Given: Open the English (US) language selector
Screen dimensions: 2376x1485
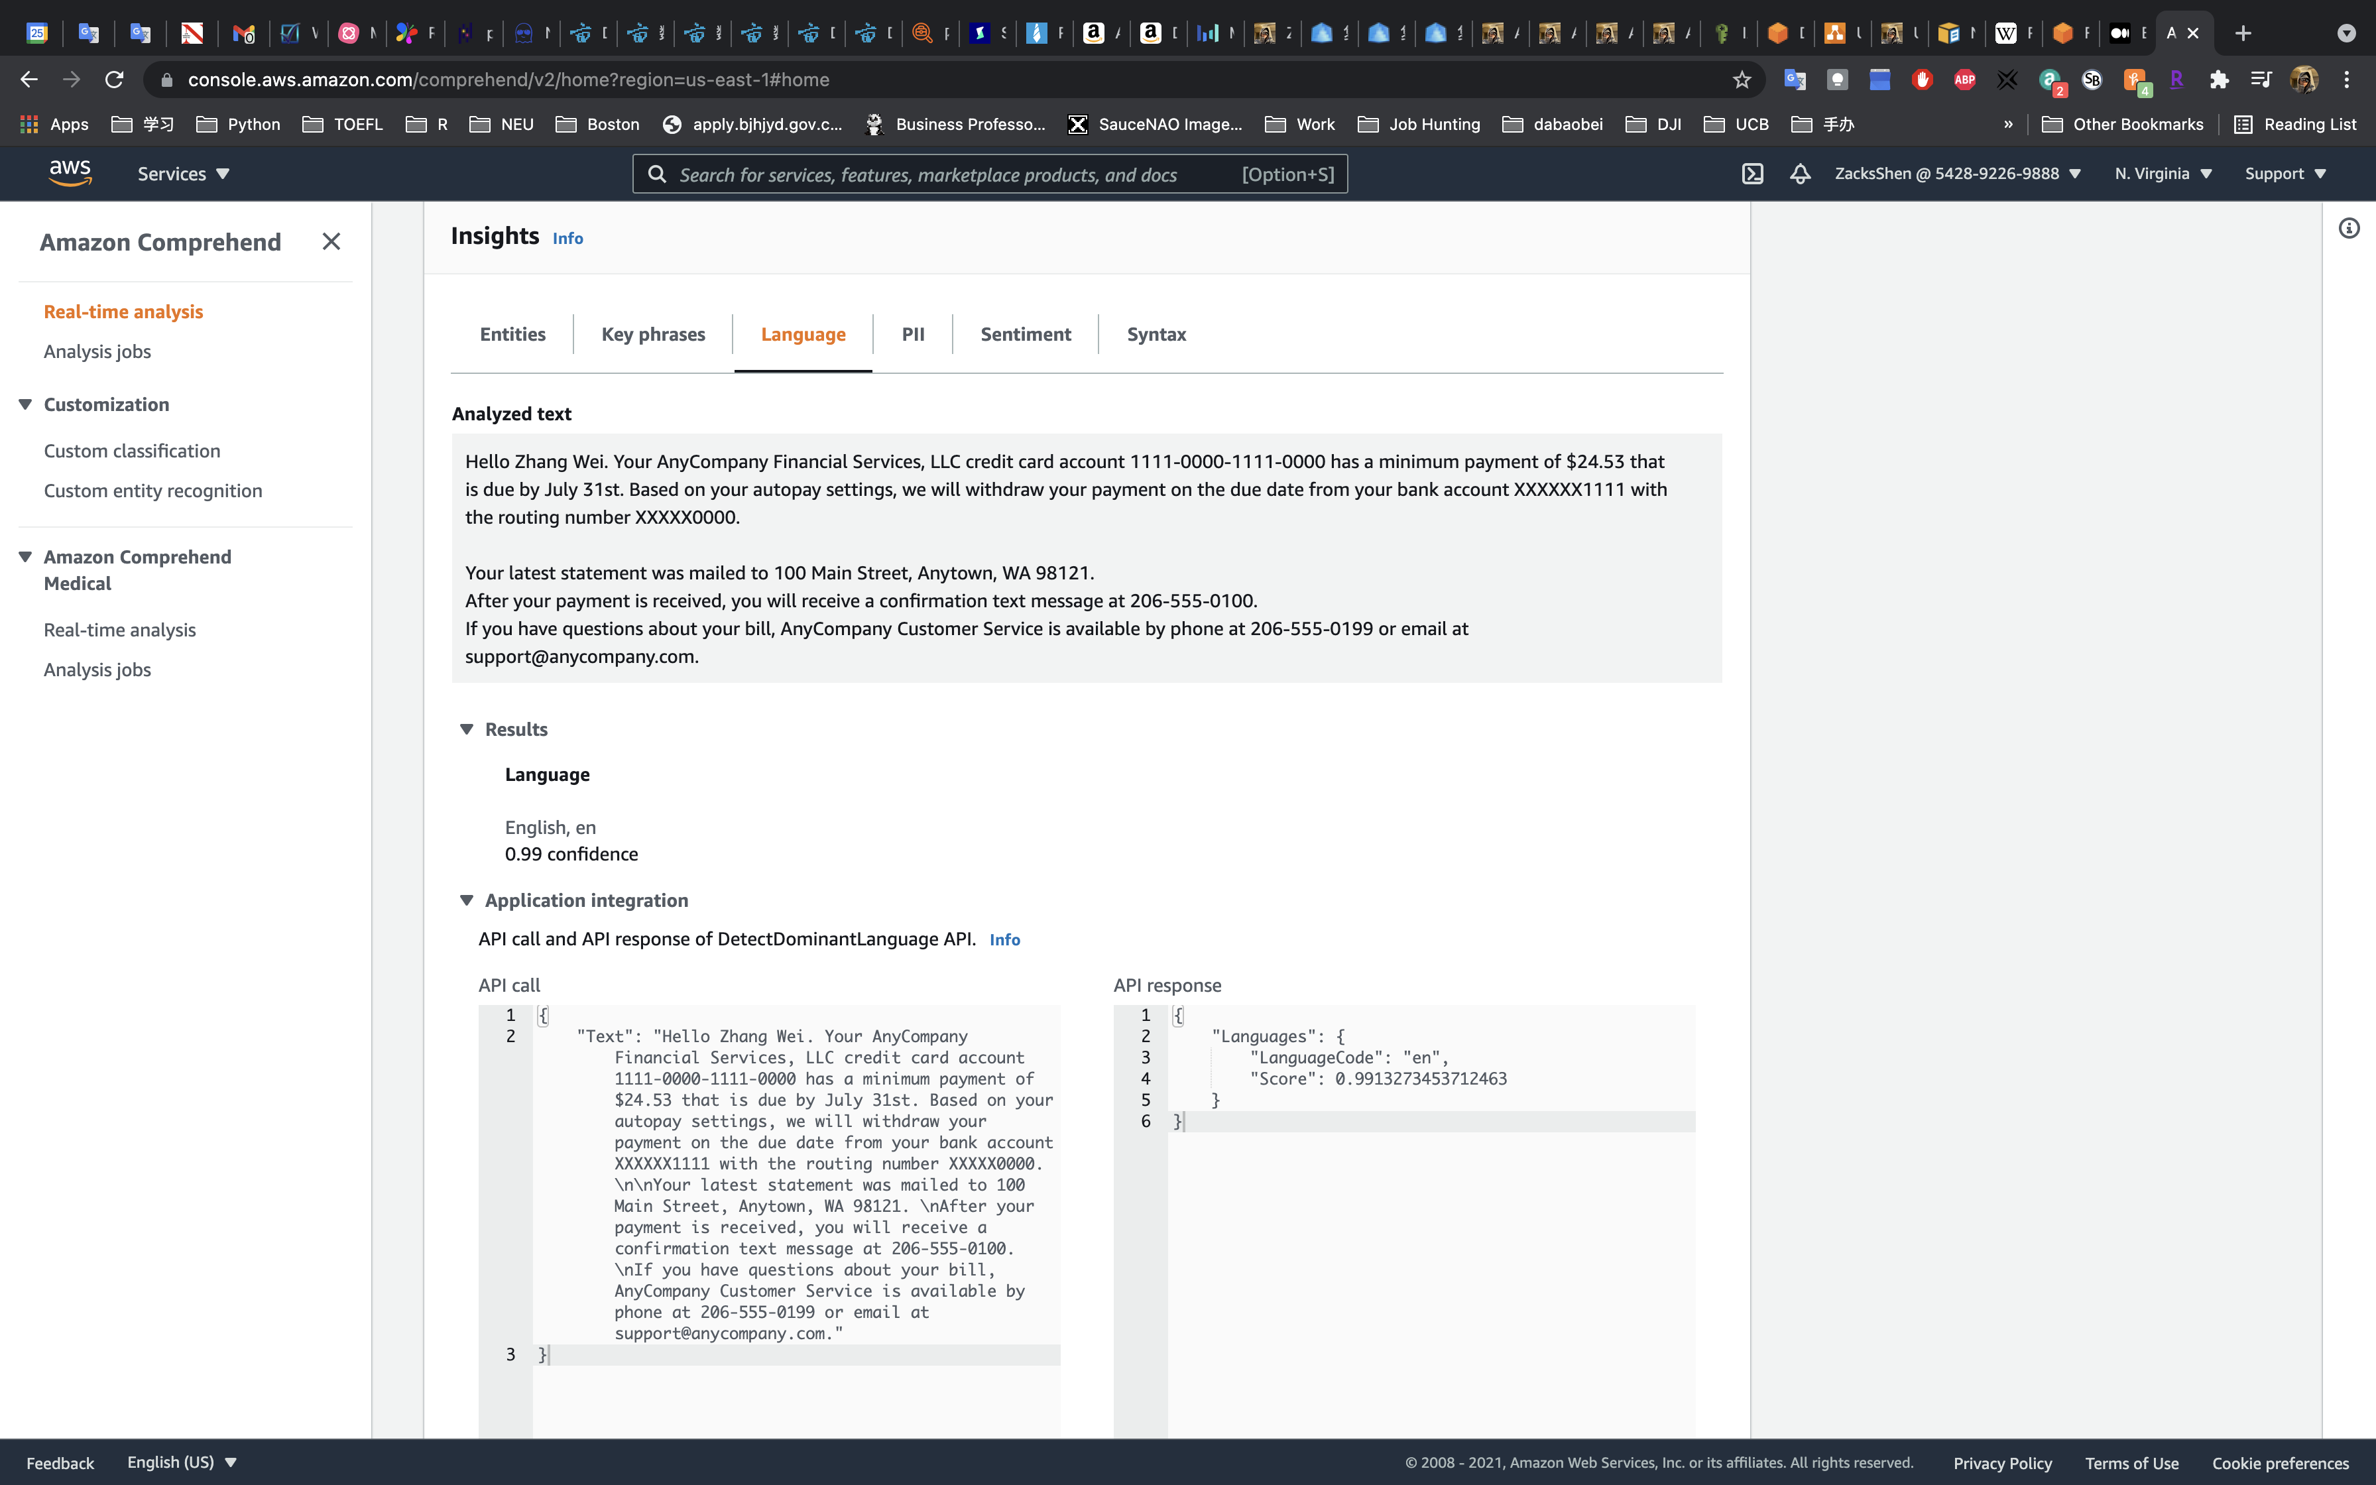Looking at the screenshot, I should pos(182,1461).
